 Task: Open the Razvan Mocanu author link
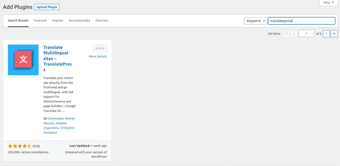(x=59, y=121)
